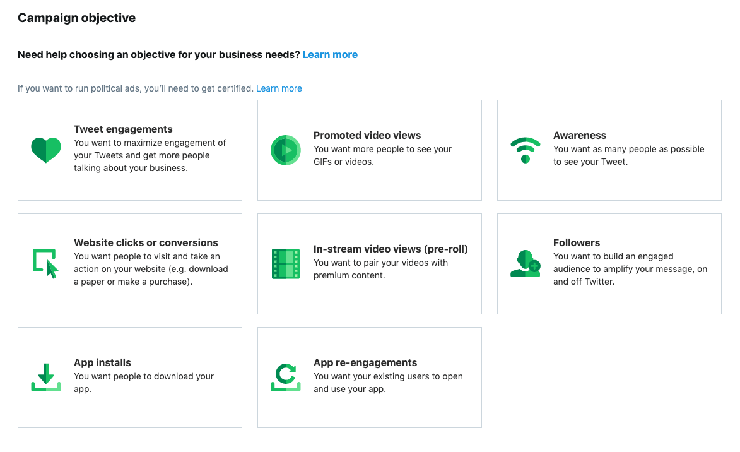Choose Website clicks or conversions objective
The image size is (740, 452).
tap(129, 263)
